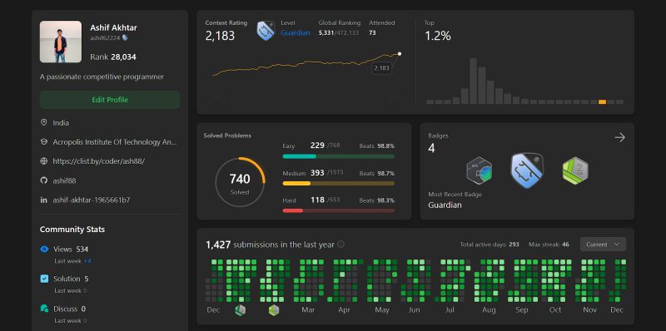Click the Beats 98.3% text for Hard
The height and width of the screenshot is (331, 666).
coord(377,200)
